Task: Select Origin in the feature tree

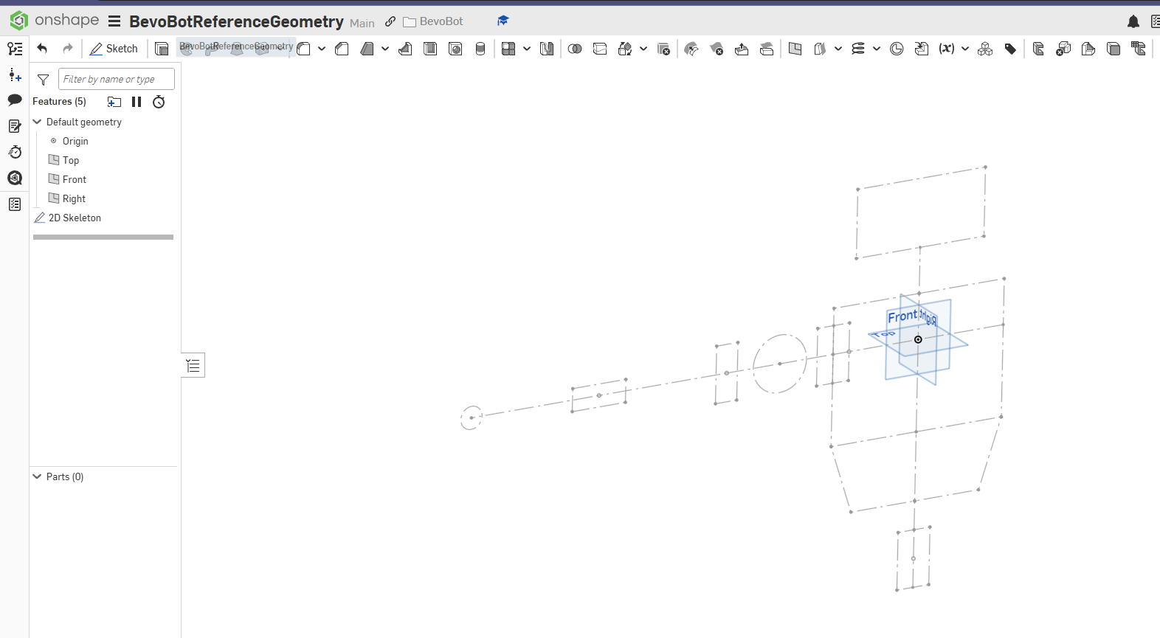Action: [75, 141]
